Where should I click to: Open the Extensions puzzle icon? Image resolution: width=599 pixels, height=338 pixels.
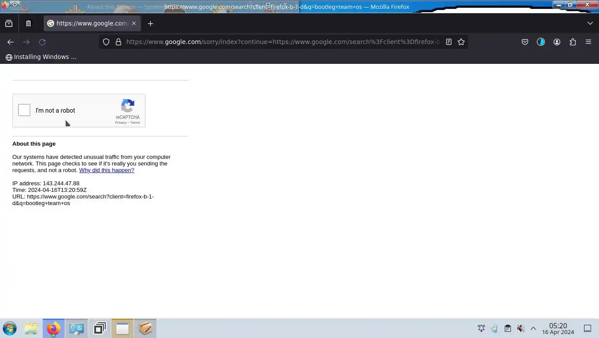[x=573, y=42]
